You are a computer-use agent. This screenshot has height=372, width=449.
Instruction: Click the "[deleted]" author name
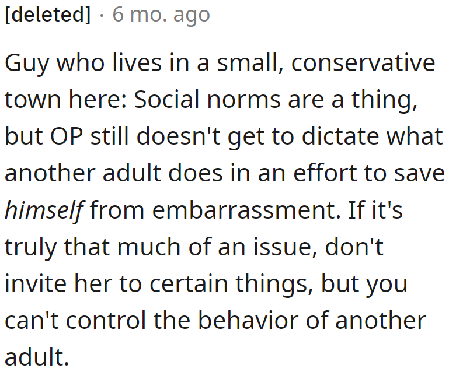[47, 15]
